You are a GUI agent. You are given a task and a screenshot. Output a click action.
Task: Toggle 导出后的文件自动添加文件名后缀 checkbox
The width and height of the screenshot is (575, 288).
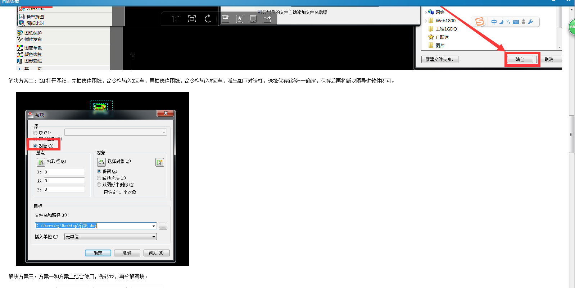259,12
